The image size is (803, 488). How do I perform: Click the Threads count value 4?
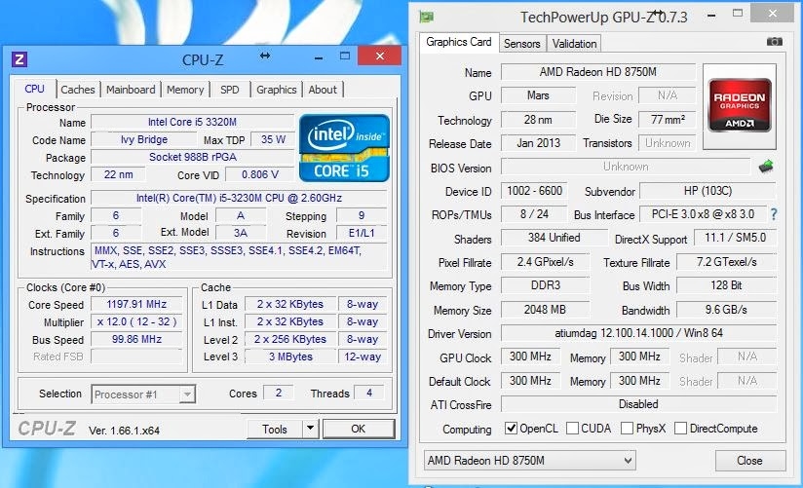[x=368, y=393]
